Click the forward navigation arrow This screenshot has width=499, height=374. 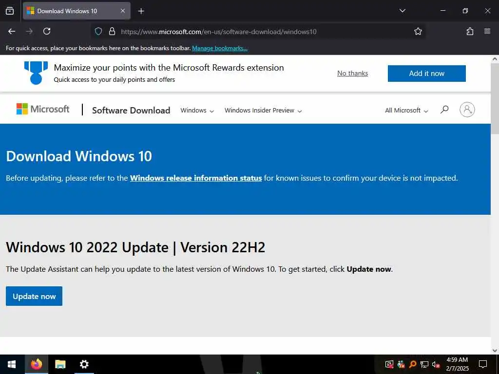pos(29,31)
